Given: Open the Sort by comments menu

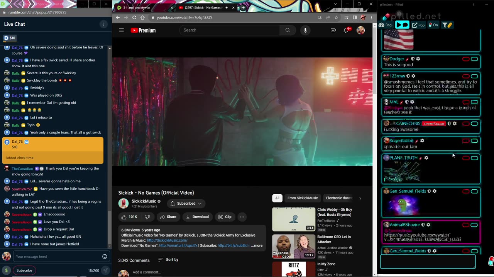Looking at the screenshot, I should [168, 260].
